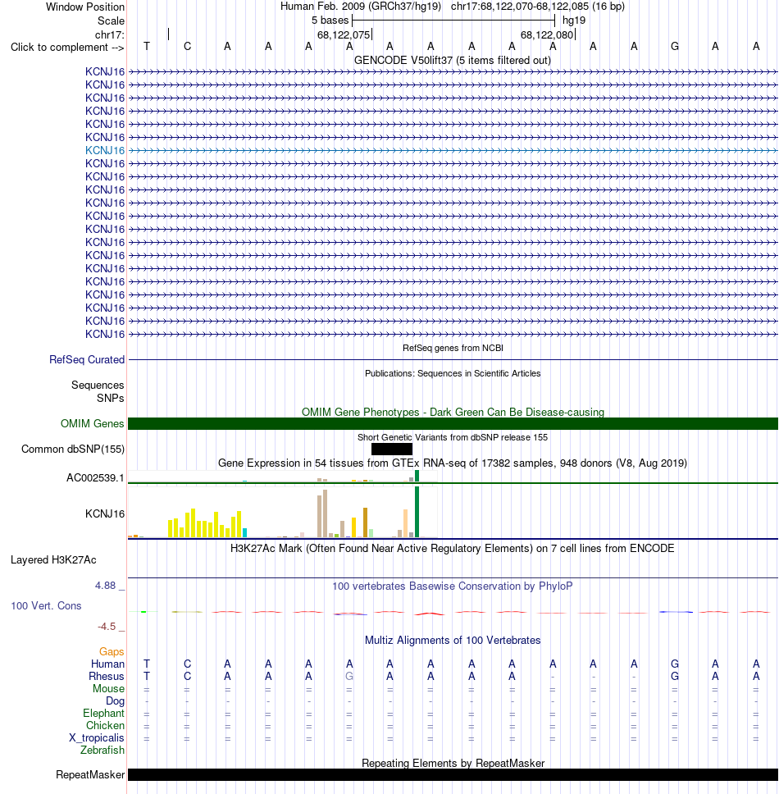Click the X_tropicalis species label

(97, 737)
